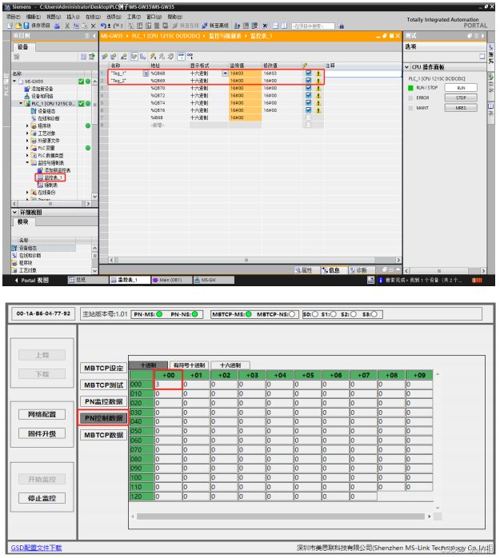Toggle modify checkbox for %QB76 row
Image resolution: width=500 pixels, height=558 pixels.
[x=309, y=110]
